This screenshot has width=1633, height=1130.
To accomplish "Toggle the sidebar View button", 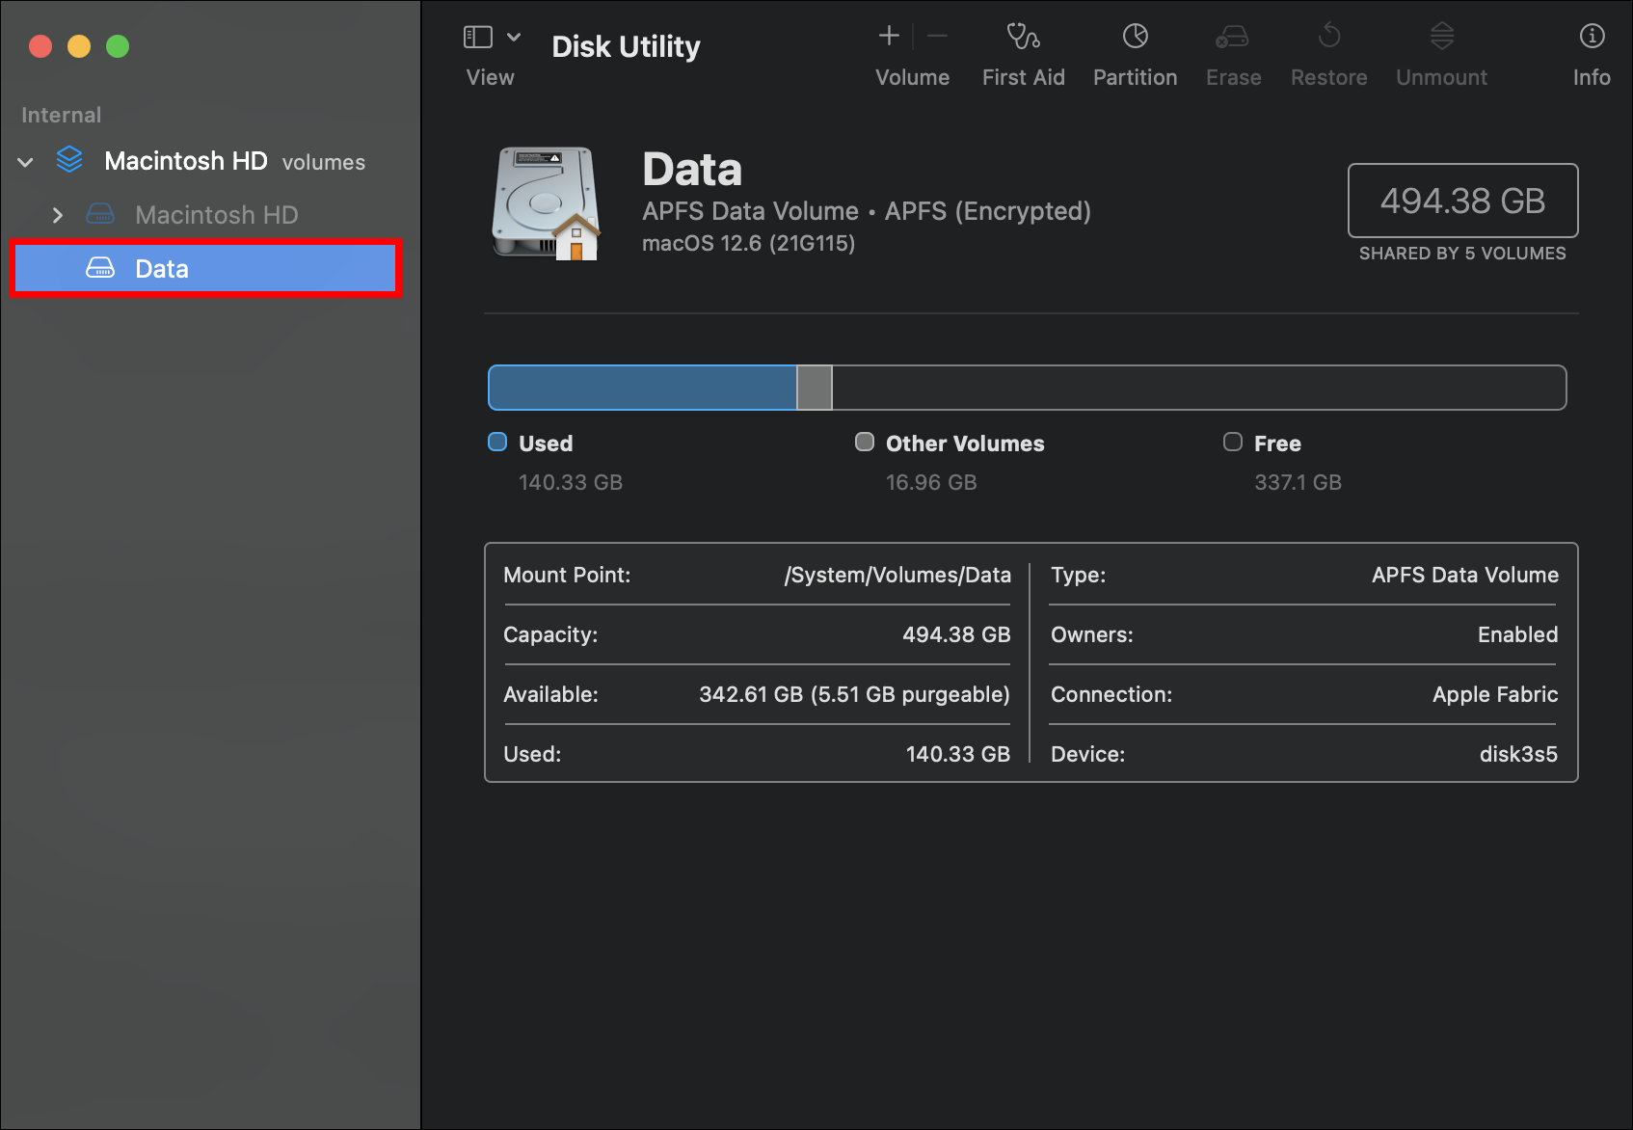I will pyautogui.click(x=478, y=37).
